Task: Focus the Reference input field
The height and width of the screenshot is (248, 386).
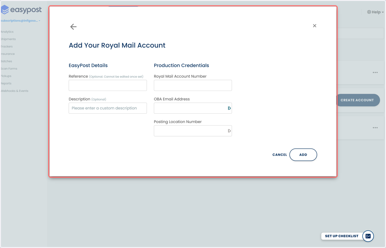Action: (108, 85)
